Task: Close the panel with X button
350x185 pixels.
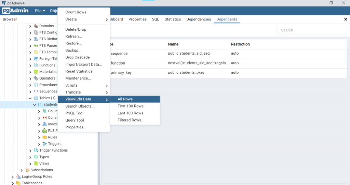Action: coord(346,19)
